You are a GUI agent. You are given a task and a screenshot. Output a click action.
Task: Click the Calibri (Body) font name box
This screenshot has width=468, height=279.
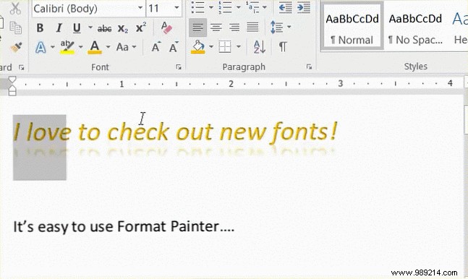pyautogui.click(x=84, y=9)
